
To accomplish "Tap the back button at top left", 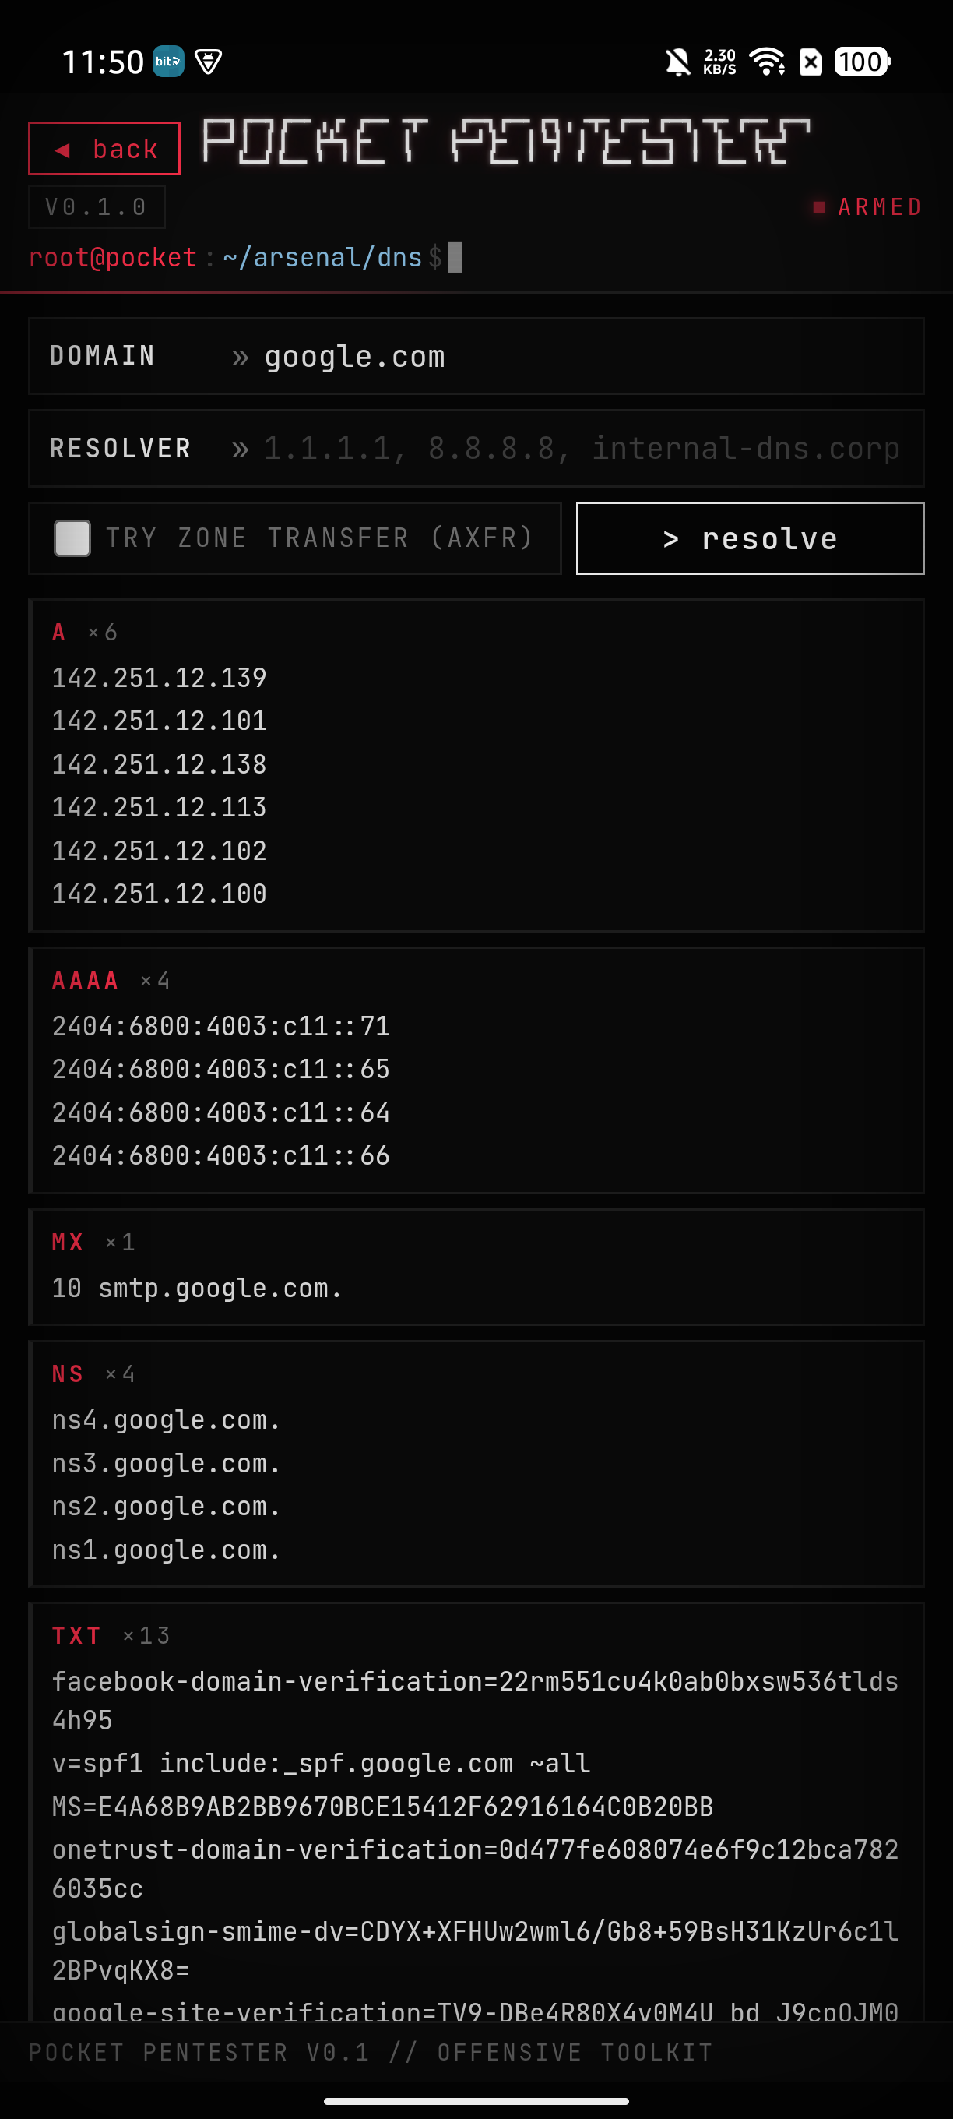I will point(104,149).
